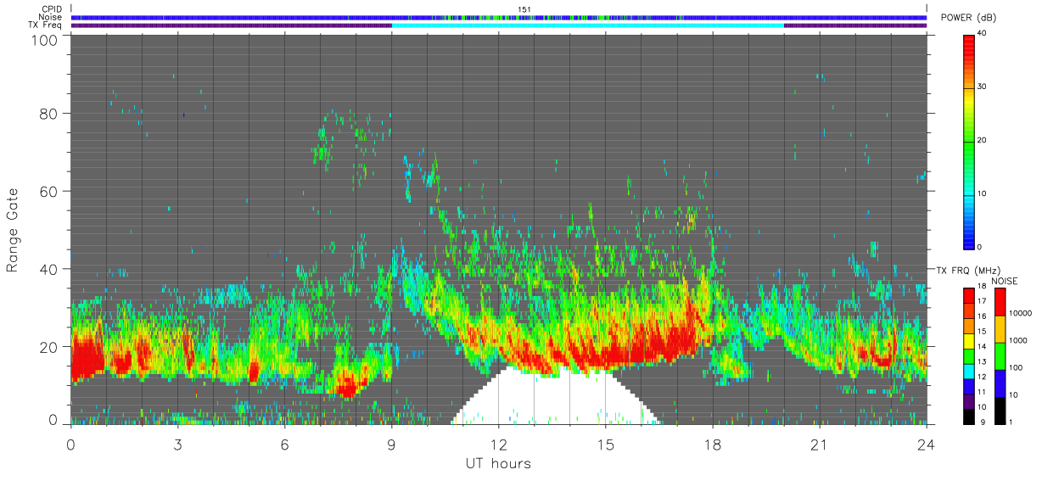Click the 10000 label on the NOISE legend
Viewport: 1042px width, 481px height.
tap(1019, 313)
